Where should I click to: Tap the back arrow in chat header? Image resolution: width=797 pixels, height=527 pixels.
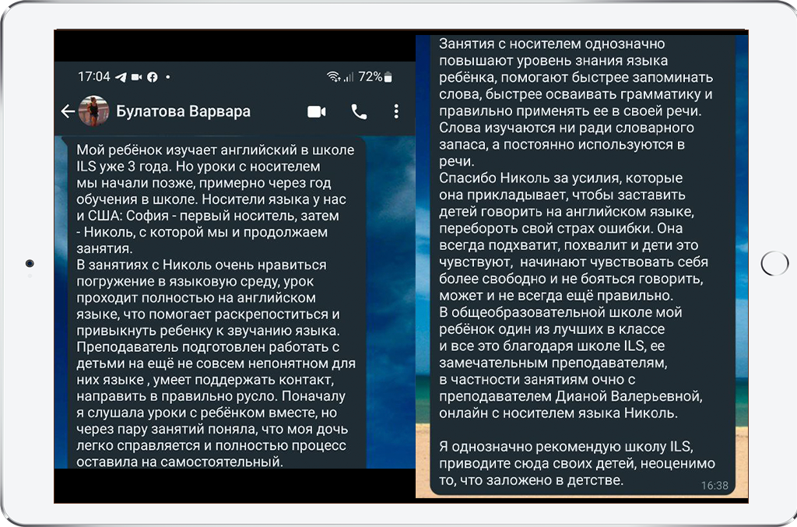[x=68, y=111]
